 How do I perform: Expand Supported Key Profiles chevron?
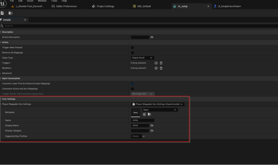click(144, 136)
